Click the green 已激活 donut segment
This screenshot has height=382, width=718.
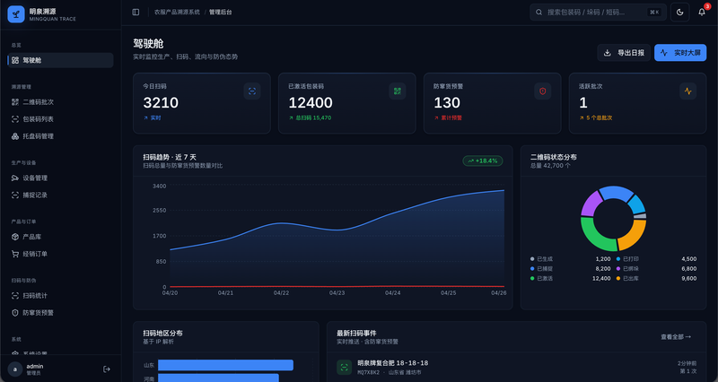[597, 236]
